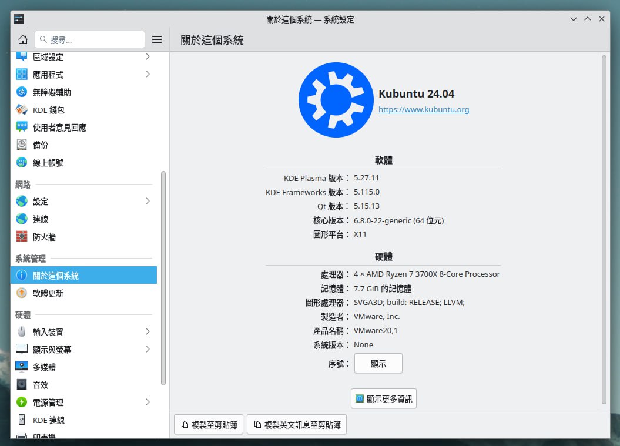This screenshot has width=620, height=446.
Task: Open 無障礙輔助 accessibility settings
Action: pos(52,92)
